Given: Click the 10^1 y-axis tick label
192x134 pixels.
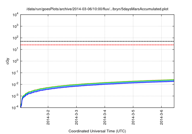Looking at the screenshot, I should (15, 50).
